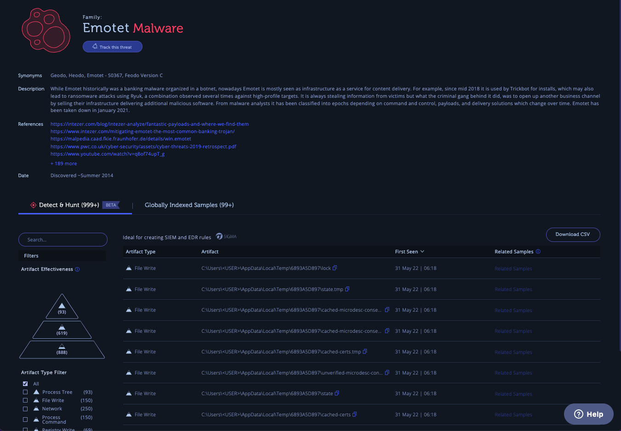Enable the Process Tree filter

25,392
